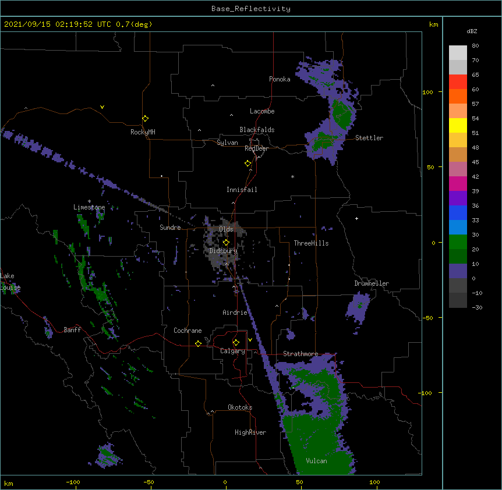
Task: Click the Airdrie town label
Action: pos(235,313)
